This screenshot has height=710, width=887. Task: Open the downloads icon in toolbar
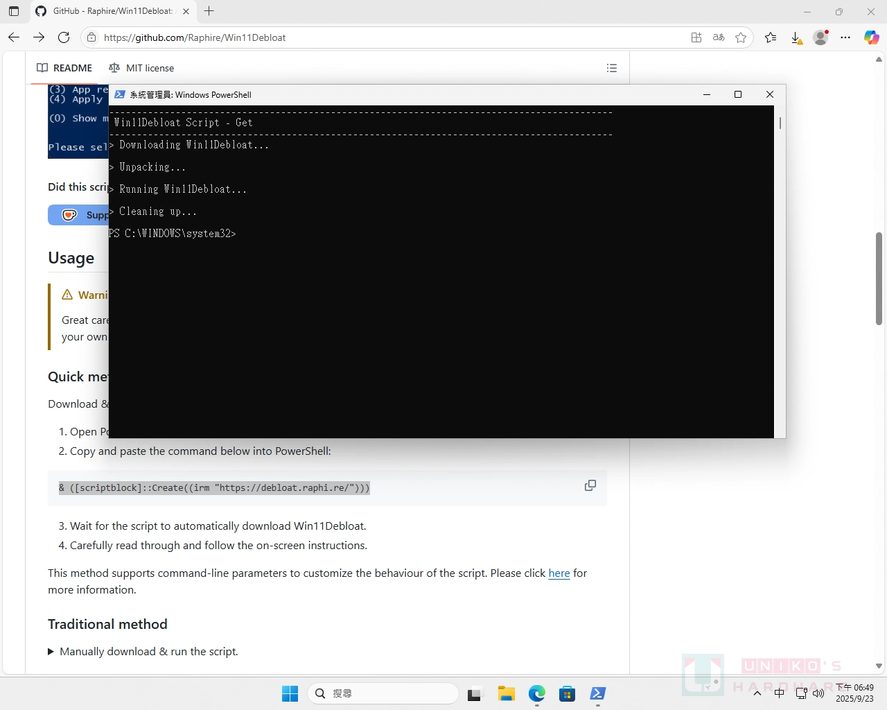coord(796,37)
